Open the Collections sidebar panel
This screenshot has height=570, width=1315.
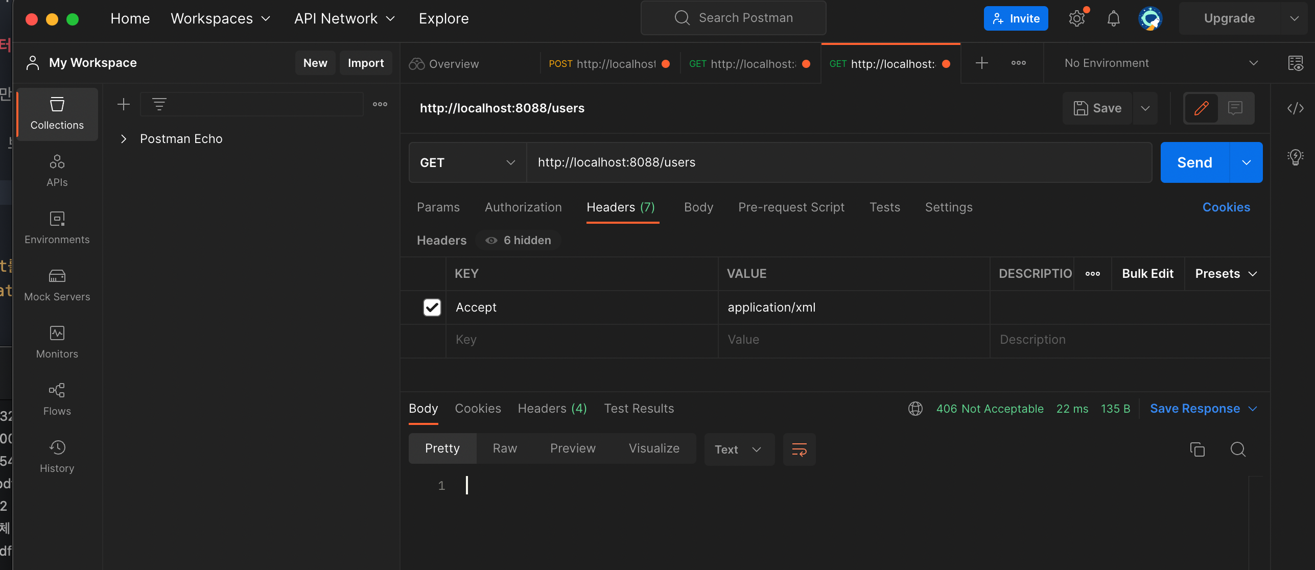pos(57,114)
